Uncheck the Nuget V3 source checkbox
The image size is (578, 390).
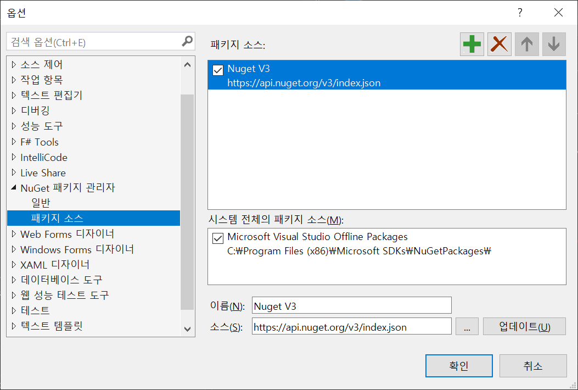[x=218, y=70]
